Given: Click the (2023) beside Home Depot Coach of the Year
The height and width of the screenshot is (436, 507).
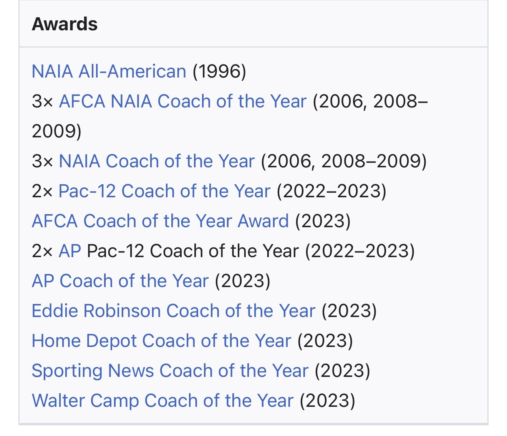Looking at the screenshot, I should [325, 341].
